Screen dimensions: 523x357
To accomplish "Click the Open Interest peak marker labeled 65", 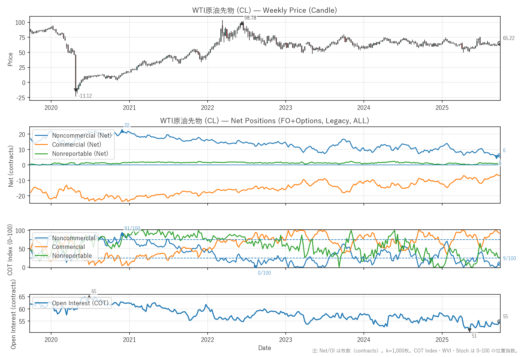I will click(x=89, y=296).
